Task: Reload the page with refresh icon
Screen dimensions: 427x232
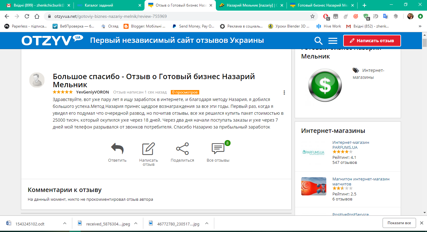Action: tap(27, 16)
